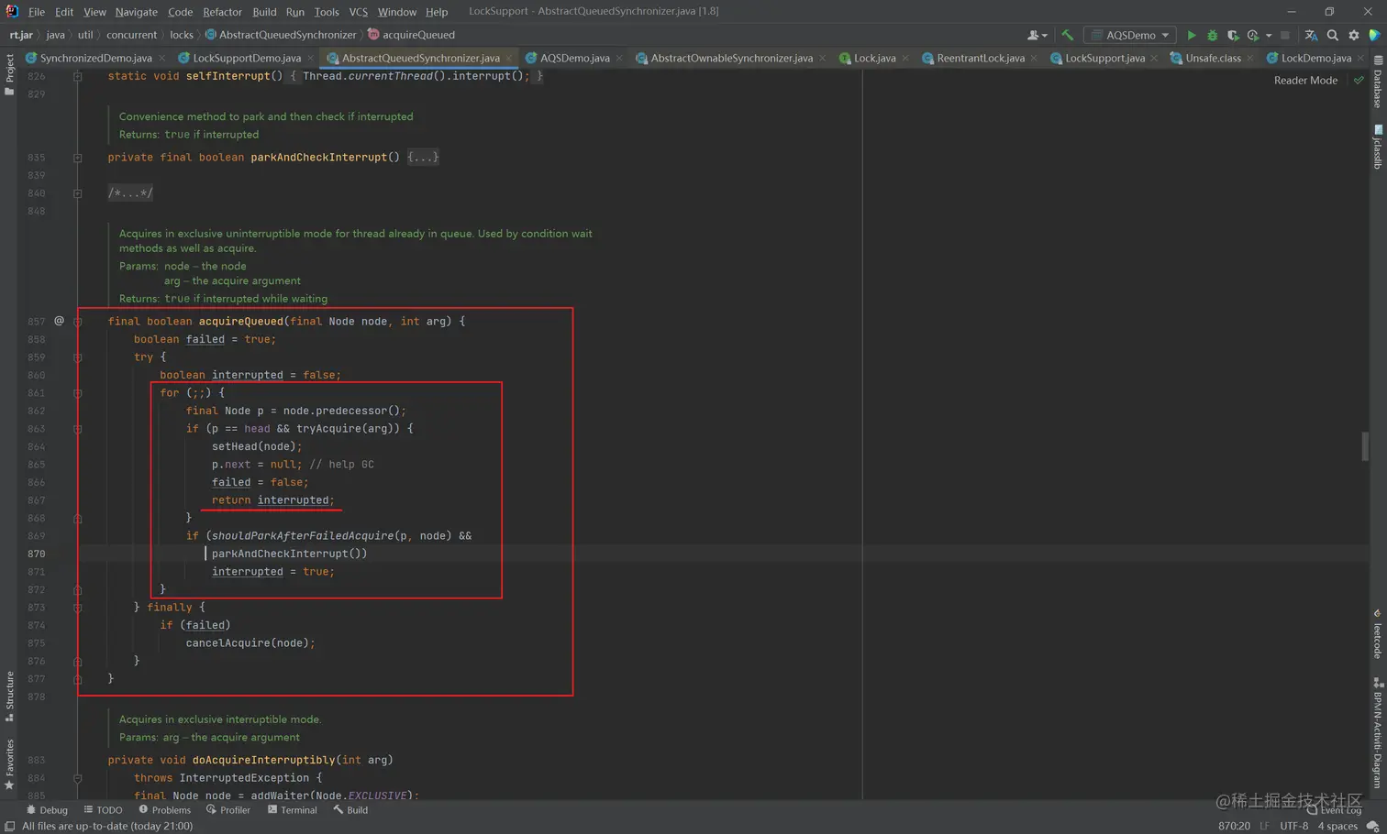This screenshot has width=1387, height=834.
Task: Open the Problems tool window button
Action: point(164,810)
